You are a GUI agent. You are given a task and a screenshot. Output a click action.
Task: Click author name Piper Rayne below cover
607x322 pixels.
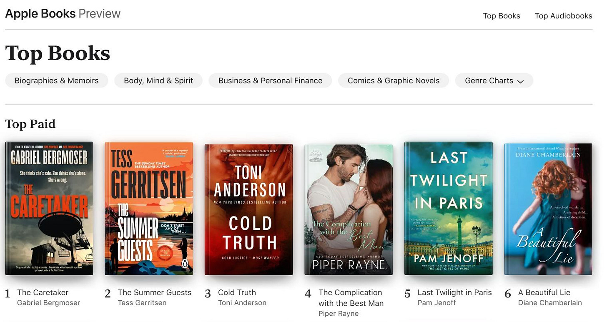[339, 314]
